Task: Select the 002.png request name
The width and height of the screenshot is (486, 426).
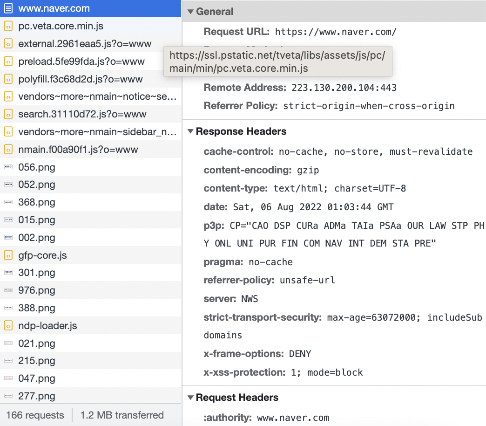Action: [x=37, y=238]
